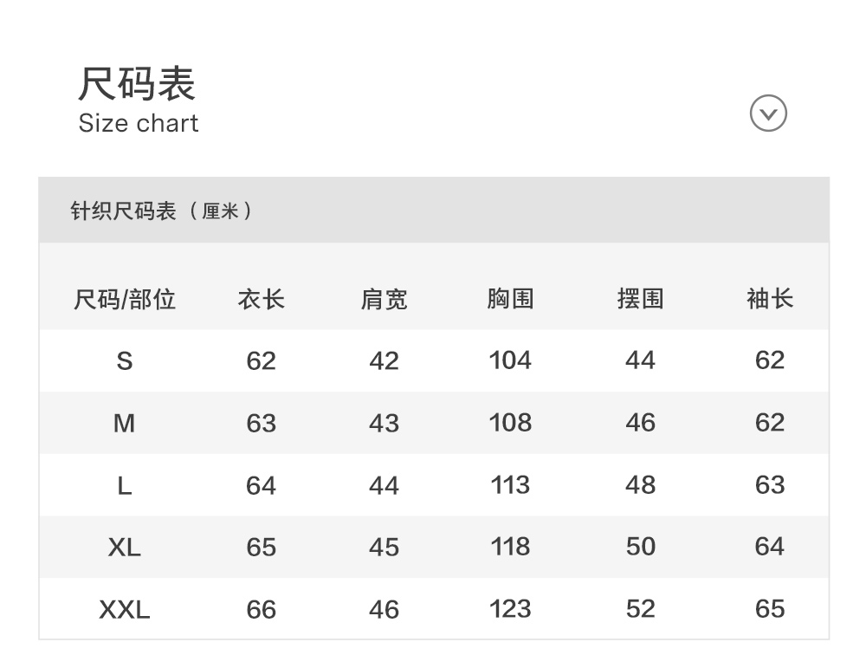This screenshot has height=668, width=866.
Task: Collapse the size chart with the circled chevron
Action: click(x=768, y=113)
